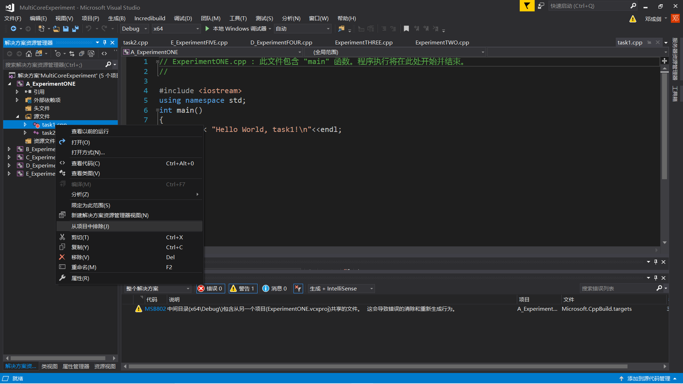
Task: Collapse the 源文件 folder arrow
Action: point(17,116)
